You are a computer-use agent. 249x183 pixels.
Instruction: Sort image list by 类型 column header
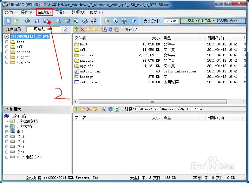(180, 38)
